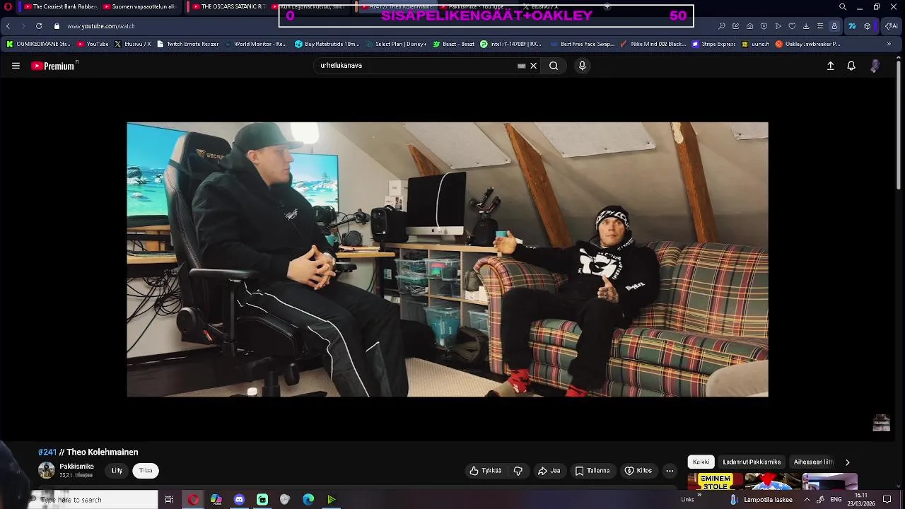Viewport: 905px width, 509px height.
Task: Clear the search text with the X
Action: click(534, 66)
